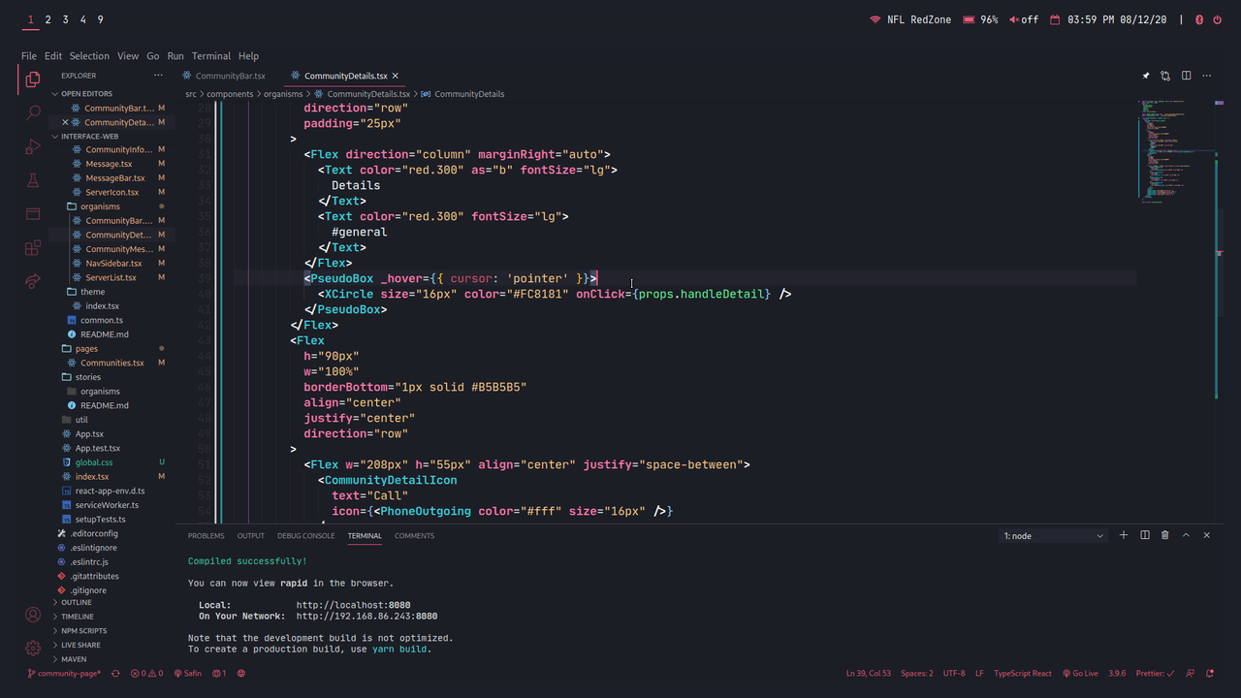Open the Live Share activity bar icon
Screen dimensions: 1241x698
click(x=33, y=281)
